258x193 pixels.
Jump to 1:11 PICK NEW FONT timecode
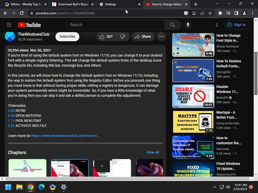point(11,121)
